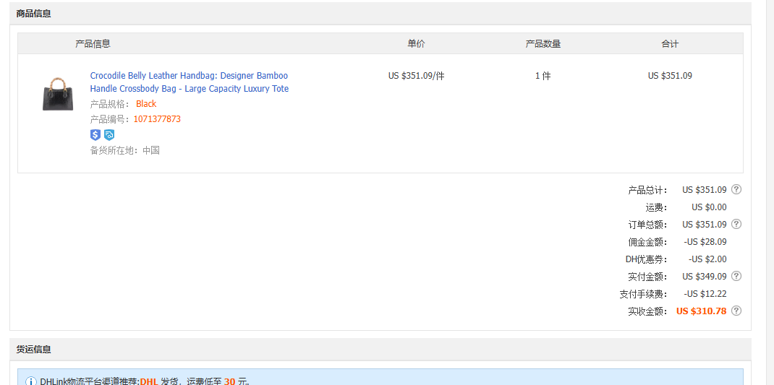
Task: Click the 产品数量 column header
Action: pyautogui.click(x=543, y=44)
